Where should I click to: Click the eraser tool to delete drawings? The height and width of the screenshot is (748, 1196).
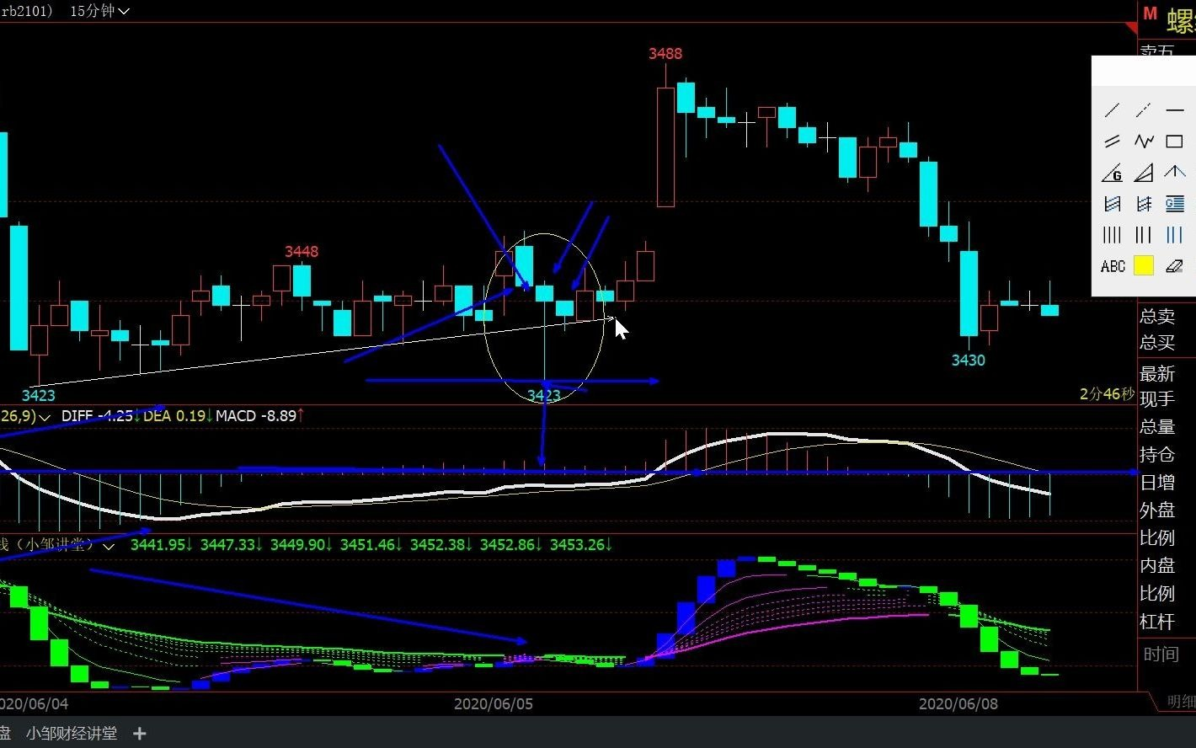(1174, 266)
